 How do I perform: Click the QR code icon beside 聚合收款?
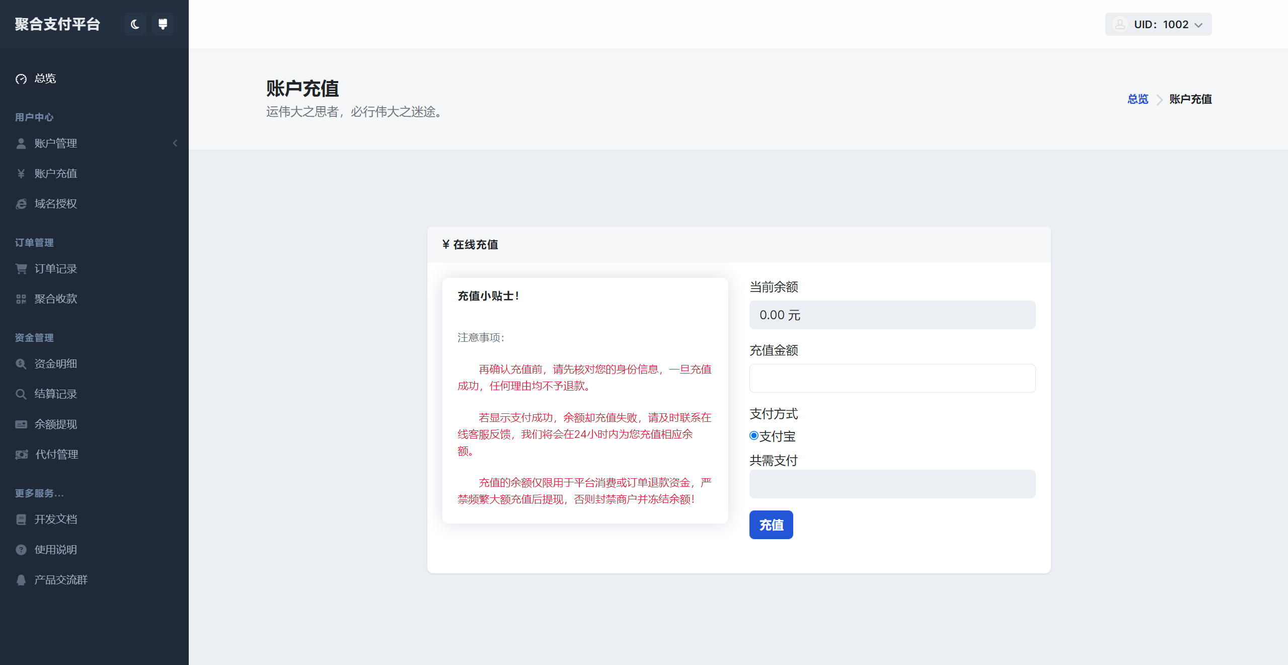tap(21, 299)
